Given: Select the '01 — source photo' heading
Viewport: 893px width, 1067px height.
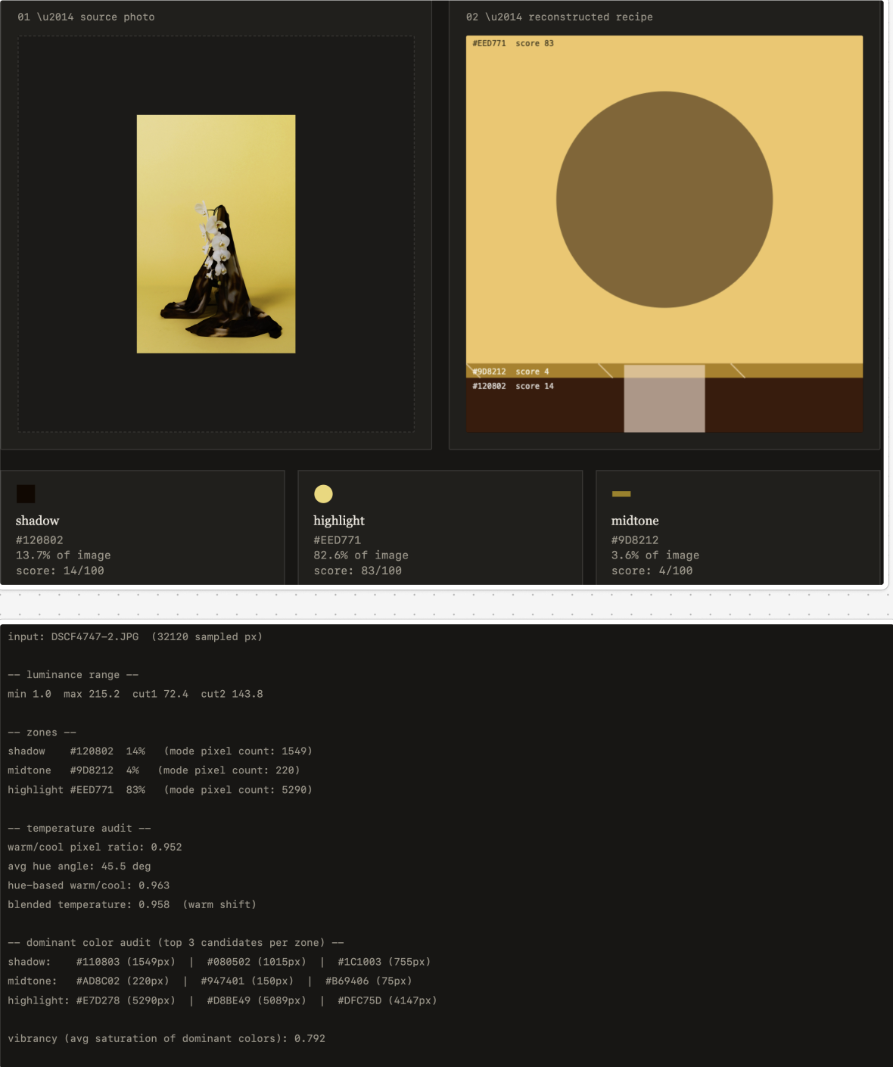Looking at the screenshot, I should 86,17.
